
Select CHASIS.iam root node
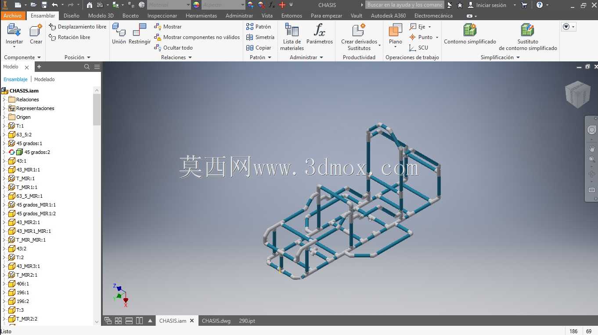[x=24, y=91]
